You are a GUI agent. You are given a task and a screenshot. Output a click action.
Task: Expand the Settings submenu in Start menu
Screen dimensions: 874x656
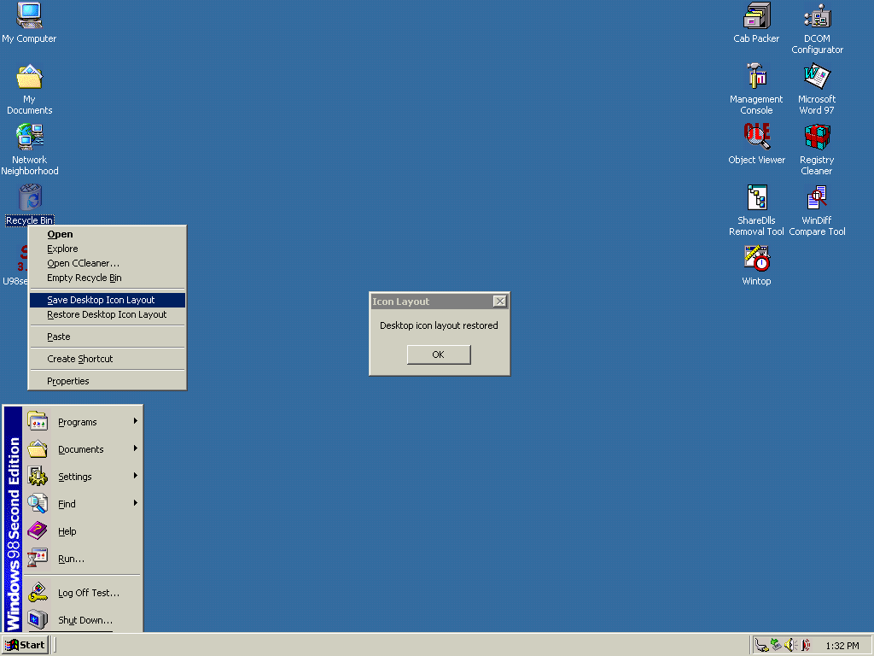point(75,477)
